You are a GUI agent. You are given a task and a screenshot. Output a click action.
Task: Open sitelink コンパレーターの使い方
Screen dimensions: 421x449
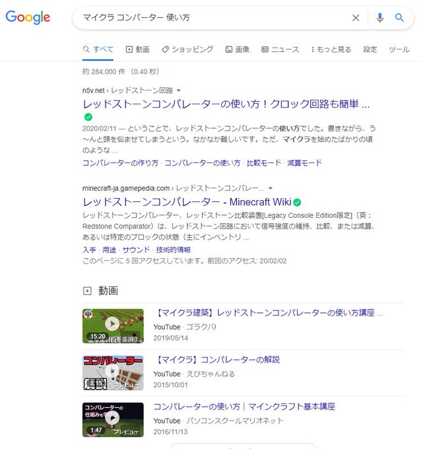click(203, 163)
